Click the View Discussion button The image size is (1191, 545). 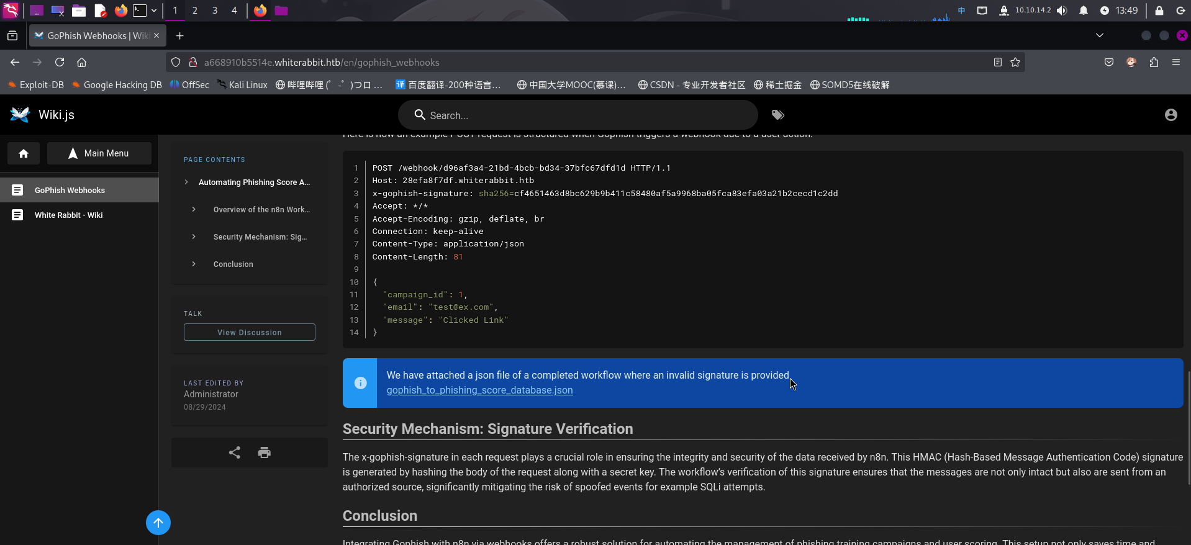(x=250, y=332)
